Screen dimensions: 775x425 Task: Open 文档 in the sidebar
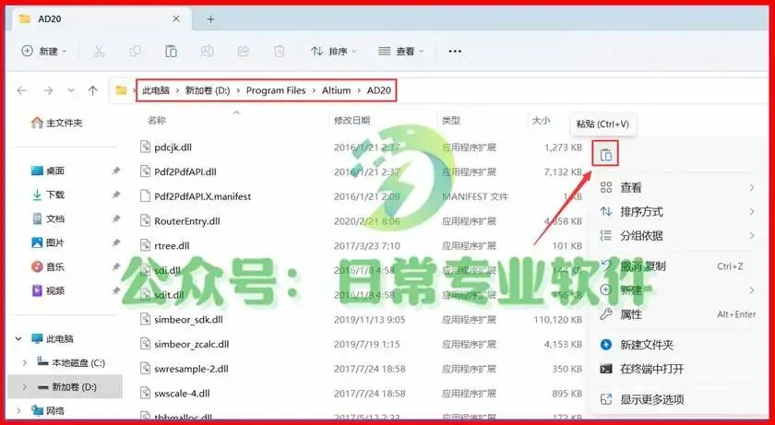[x=48, y=218]
